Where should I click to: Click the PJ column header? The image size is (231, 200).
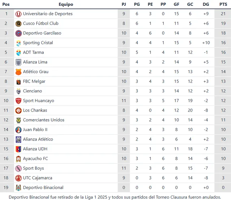pos(124,4)
